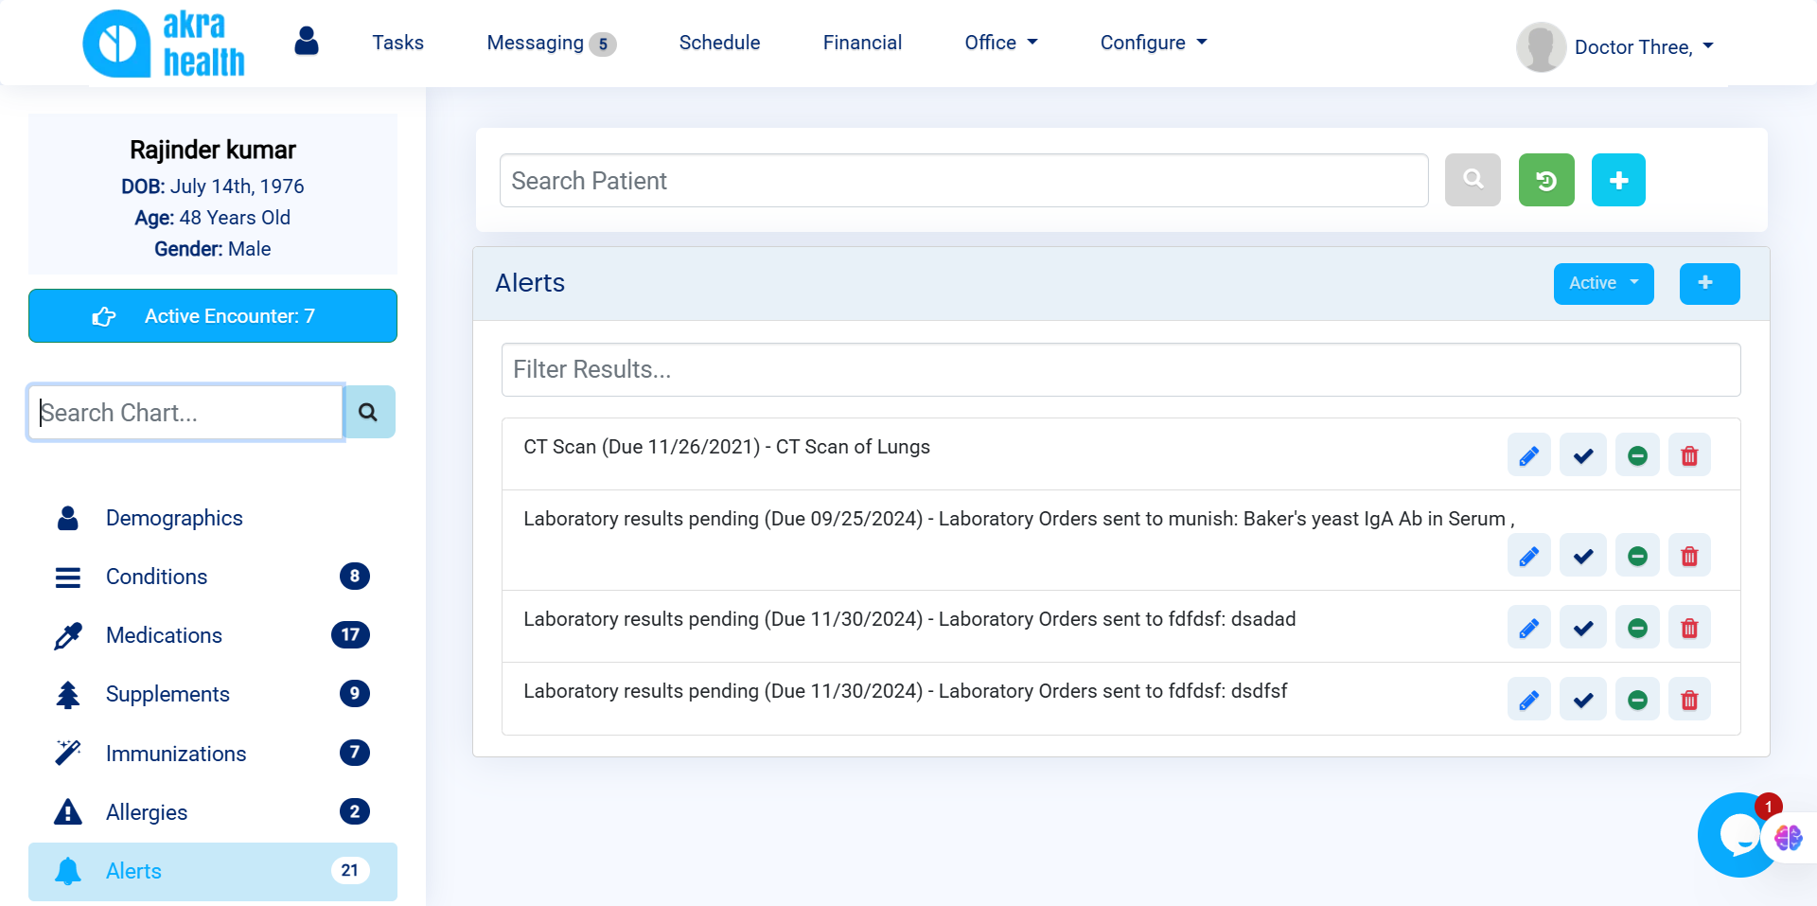
Task: Open Demographics in the chart sidebar
Action: [x=213, y=518]
